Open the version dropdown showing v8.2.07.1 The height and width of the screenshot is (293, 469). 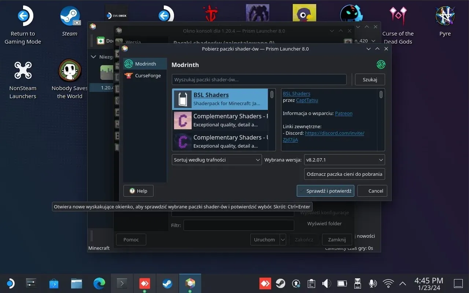pyautogui.click(x=344, y=160)
